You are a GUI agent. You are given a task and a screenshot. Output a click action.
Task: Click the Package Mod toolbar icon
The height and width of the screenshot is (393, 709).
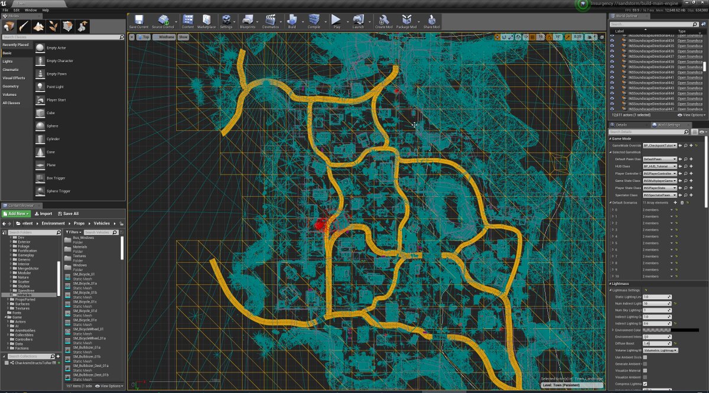[406, 22]
